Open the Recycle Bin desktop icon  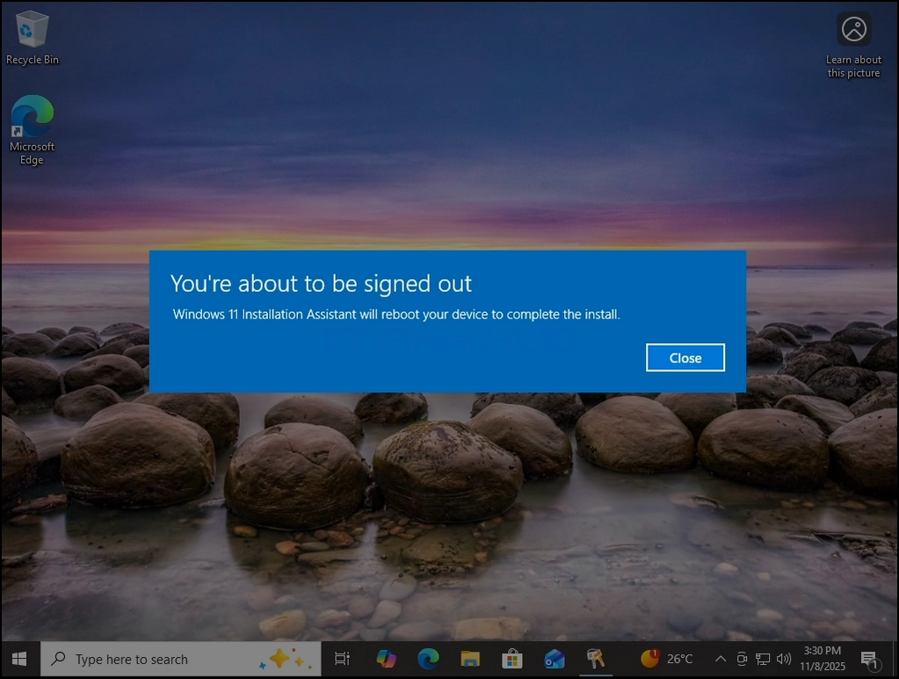click(33, 38)
